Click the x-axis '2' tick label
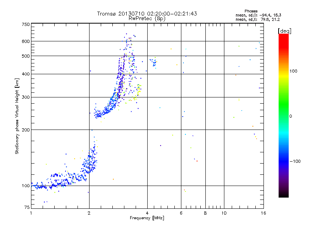 pos(89,213)
